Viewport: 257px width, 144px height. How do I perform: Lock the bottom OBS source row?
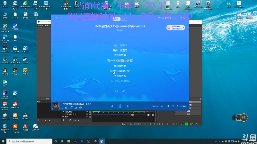point(90,117)
